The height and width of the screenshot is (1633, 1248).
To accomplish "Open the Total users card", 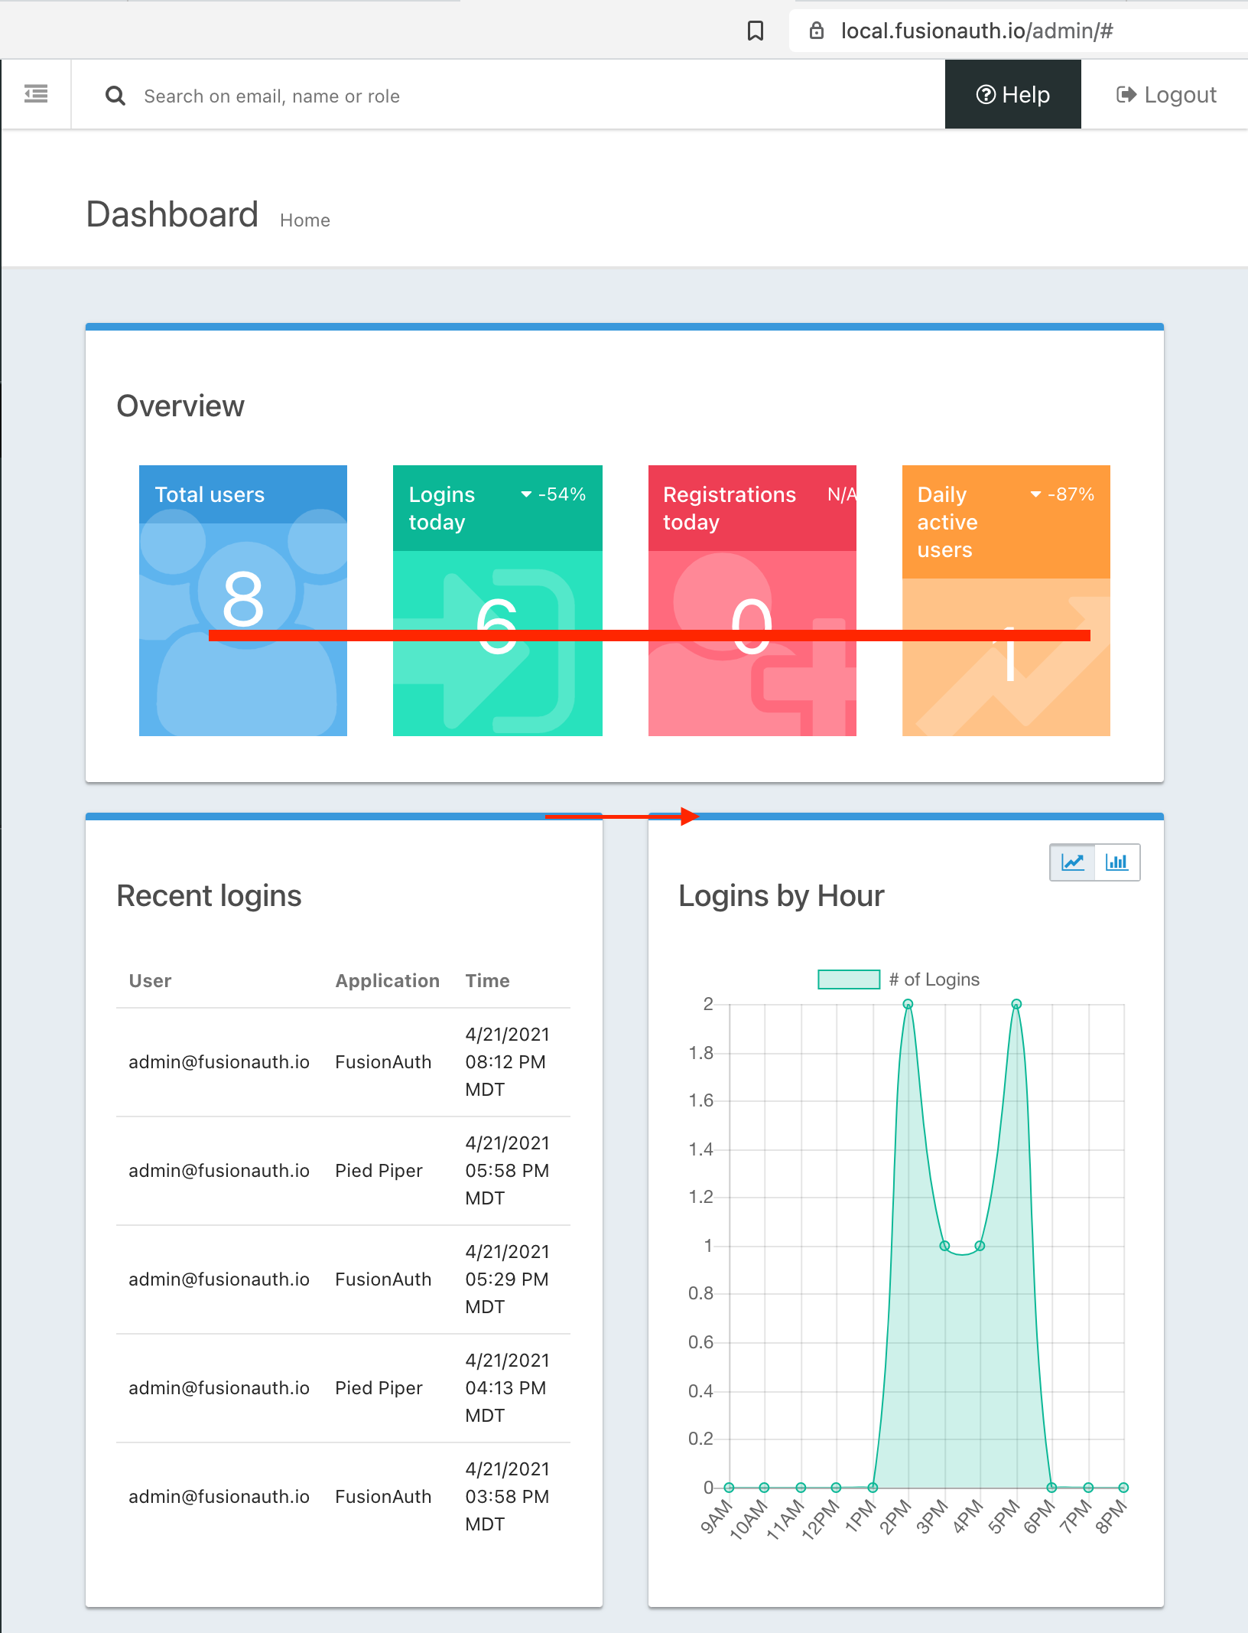I will (243, 601).
